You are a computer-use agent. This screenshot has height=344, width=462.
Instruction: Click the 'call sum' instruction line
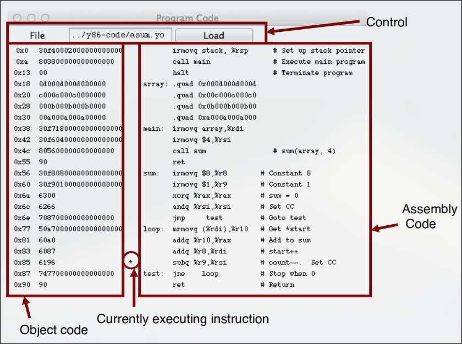(x=189, y=151)
